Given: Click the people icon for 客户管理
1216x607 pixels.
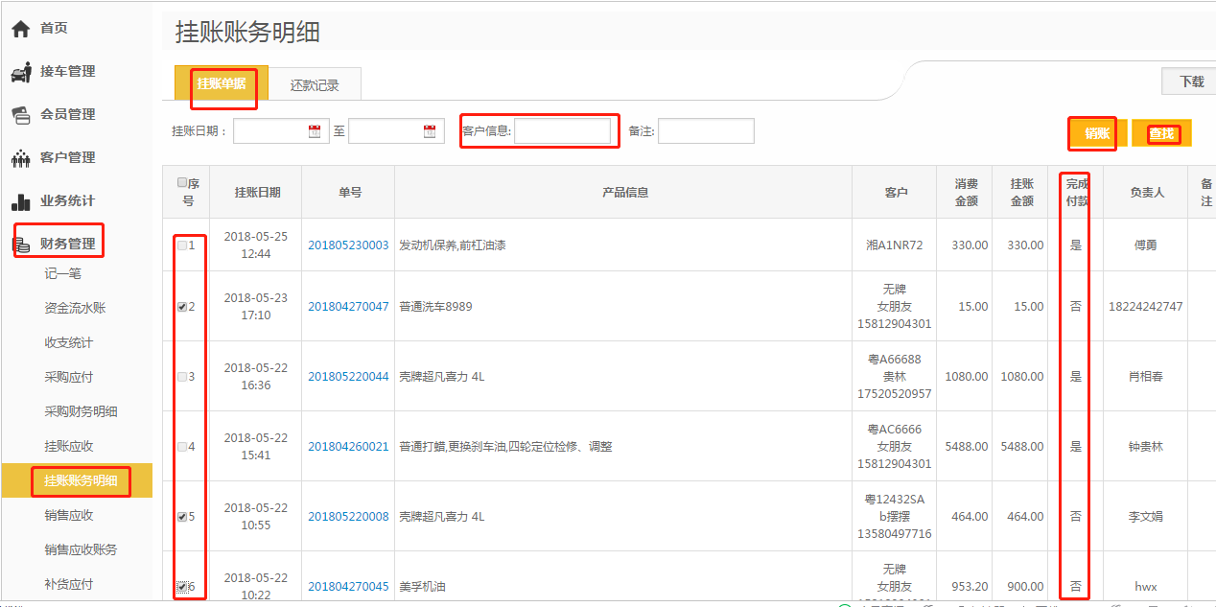Looking at the screenshot, I should [x=20, y=158].
